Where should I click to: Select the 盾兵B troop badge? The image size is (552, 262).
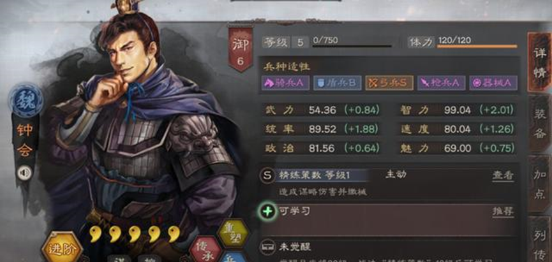(337, 83)
